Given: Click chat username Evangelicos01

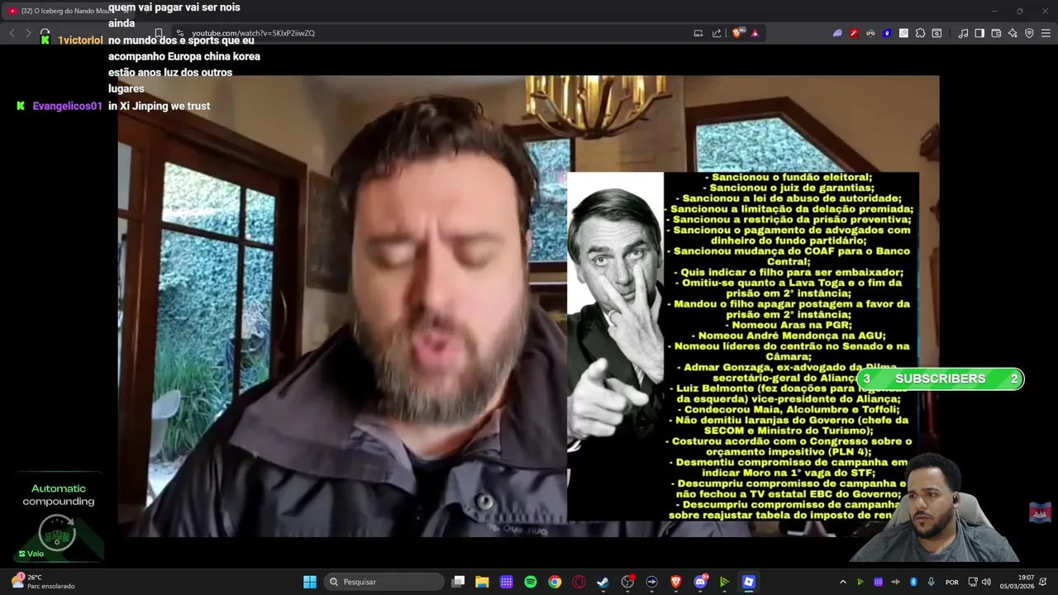Looking at the screenshot, I should tap(67, 107).
